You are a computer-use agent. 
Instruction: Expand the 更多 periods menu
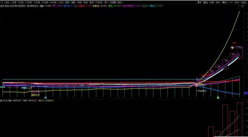(x=120, y=3)
